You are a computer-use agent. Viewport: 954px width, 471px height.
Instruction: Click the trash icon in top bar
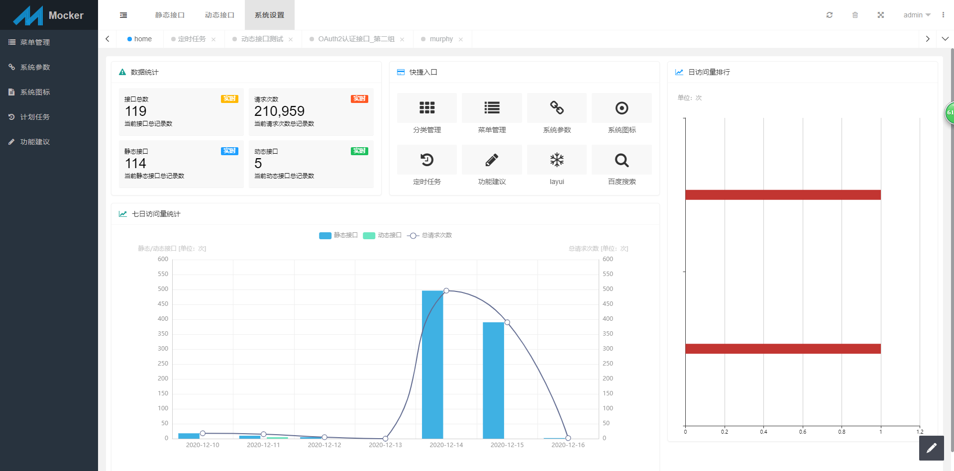(x=855, y=15)
